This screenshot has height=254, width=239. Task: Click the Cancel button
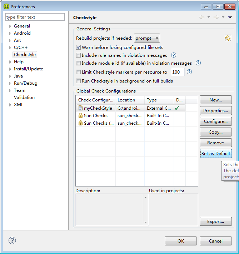coord(216,241)
